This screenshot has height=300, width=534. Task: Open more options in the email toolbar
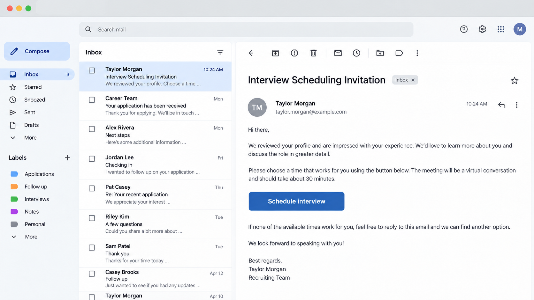[417, 53]
